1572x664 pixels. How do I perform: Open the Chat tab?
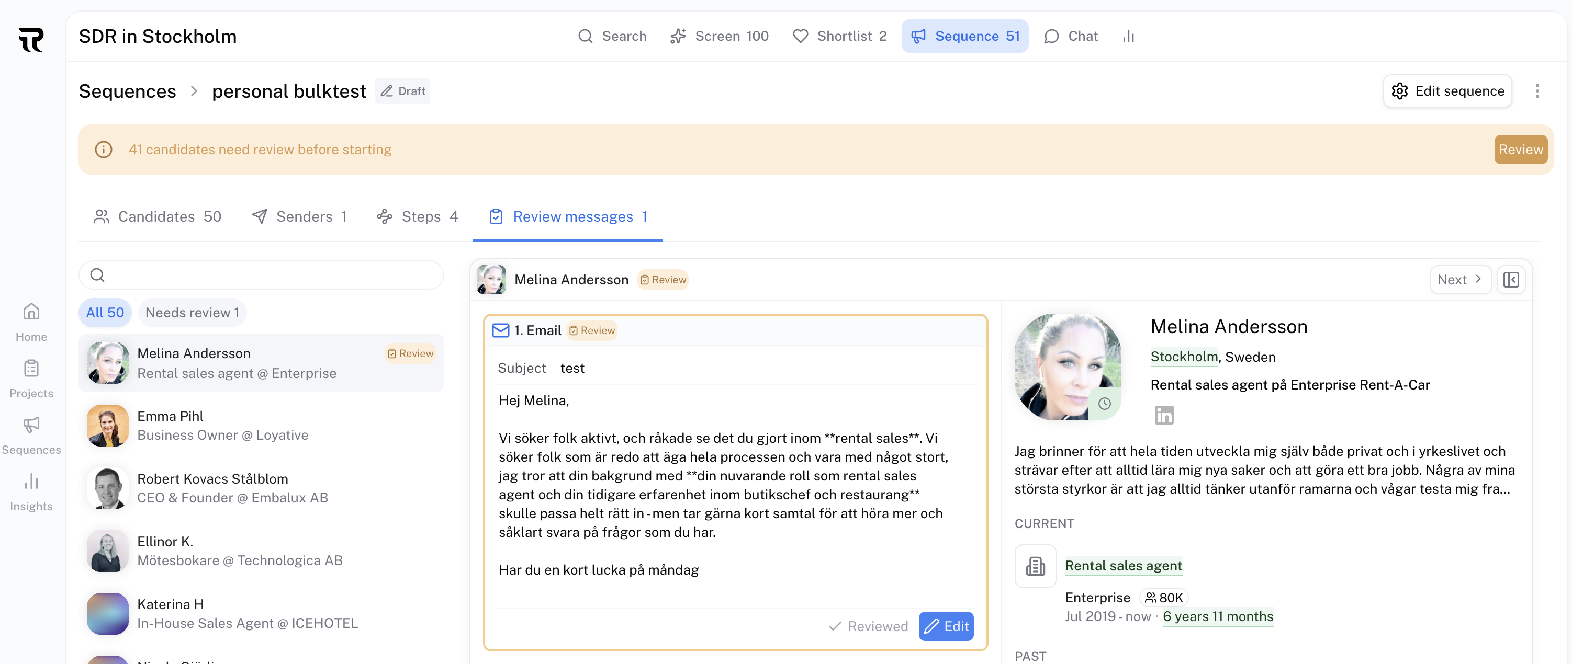1071,37
